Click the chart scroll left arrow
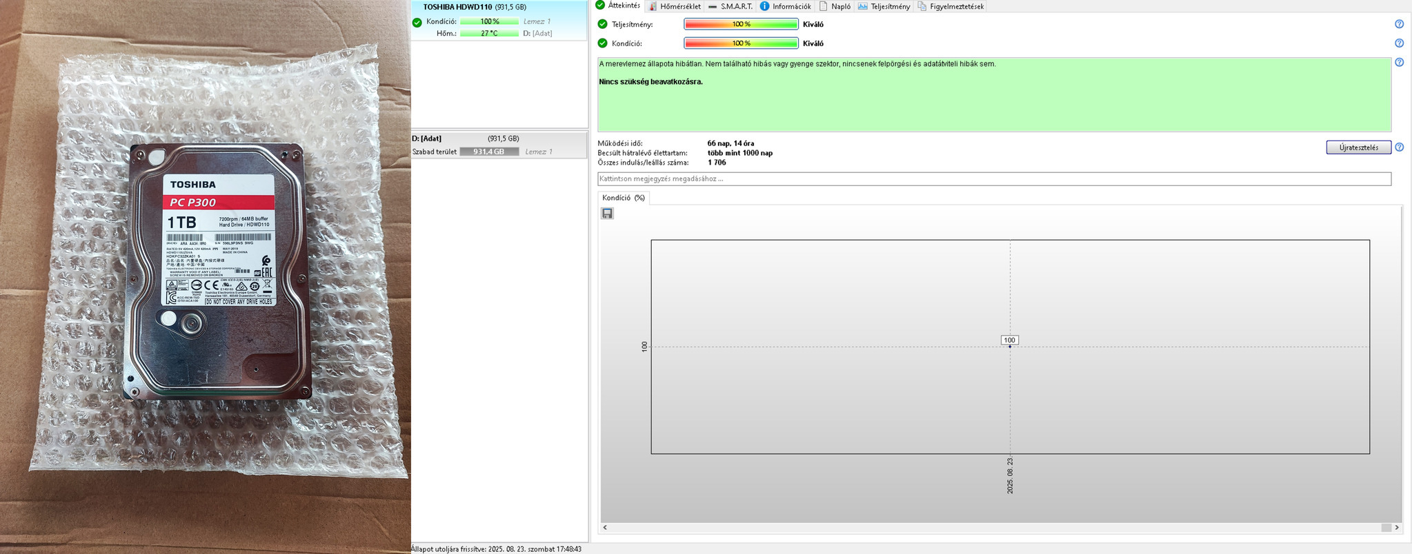1412x554 pixels. point(605,527)
